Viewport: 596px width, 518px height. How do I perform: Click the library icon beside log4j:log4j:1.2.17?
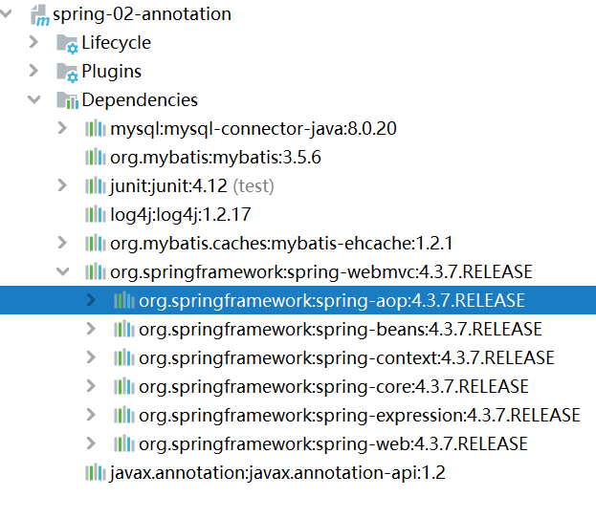[96, 215]
